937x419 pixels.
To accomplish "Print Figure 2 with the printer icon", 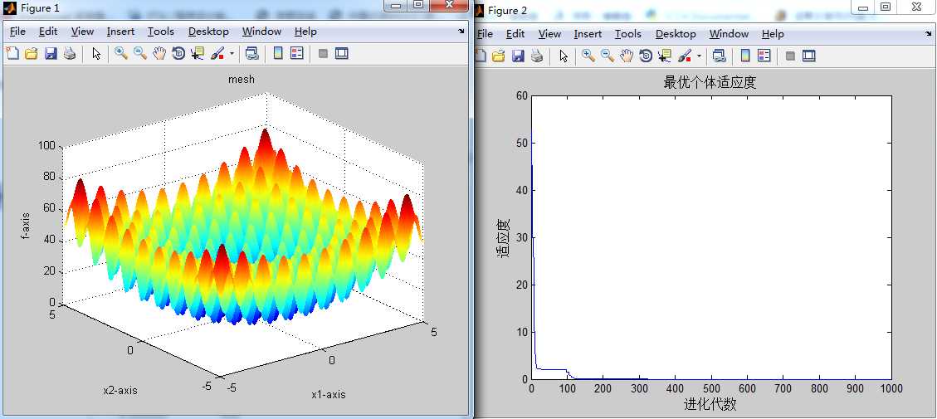I will pyautogui.click(x=537, y=56).
